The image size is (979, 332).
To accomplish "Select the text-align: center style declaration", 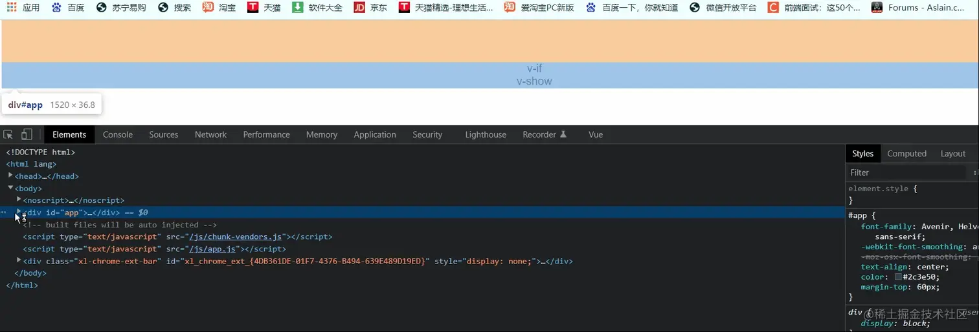I will pyautogui.click(x=905, y=267).
